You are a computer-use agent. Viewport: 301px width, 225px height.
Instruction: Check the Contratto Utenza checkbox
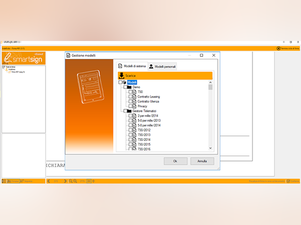130,101
